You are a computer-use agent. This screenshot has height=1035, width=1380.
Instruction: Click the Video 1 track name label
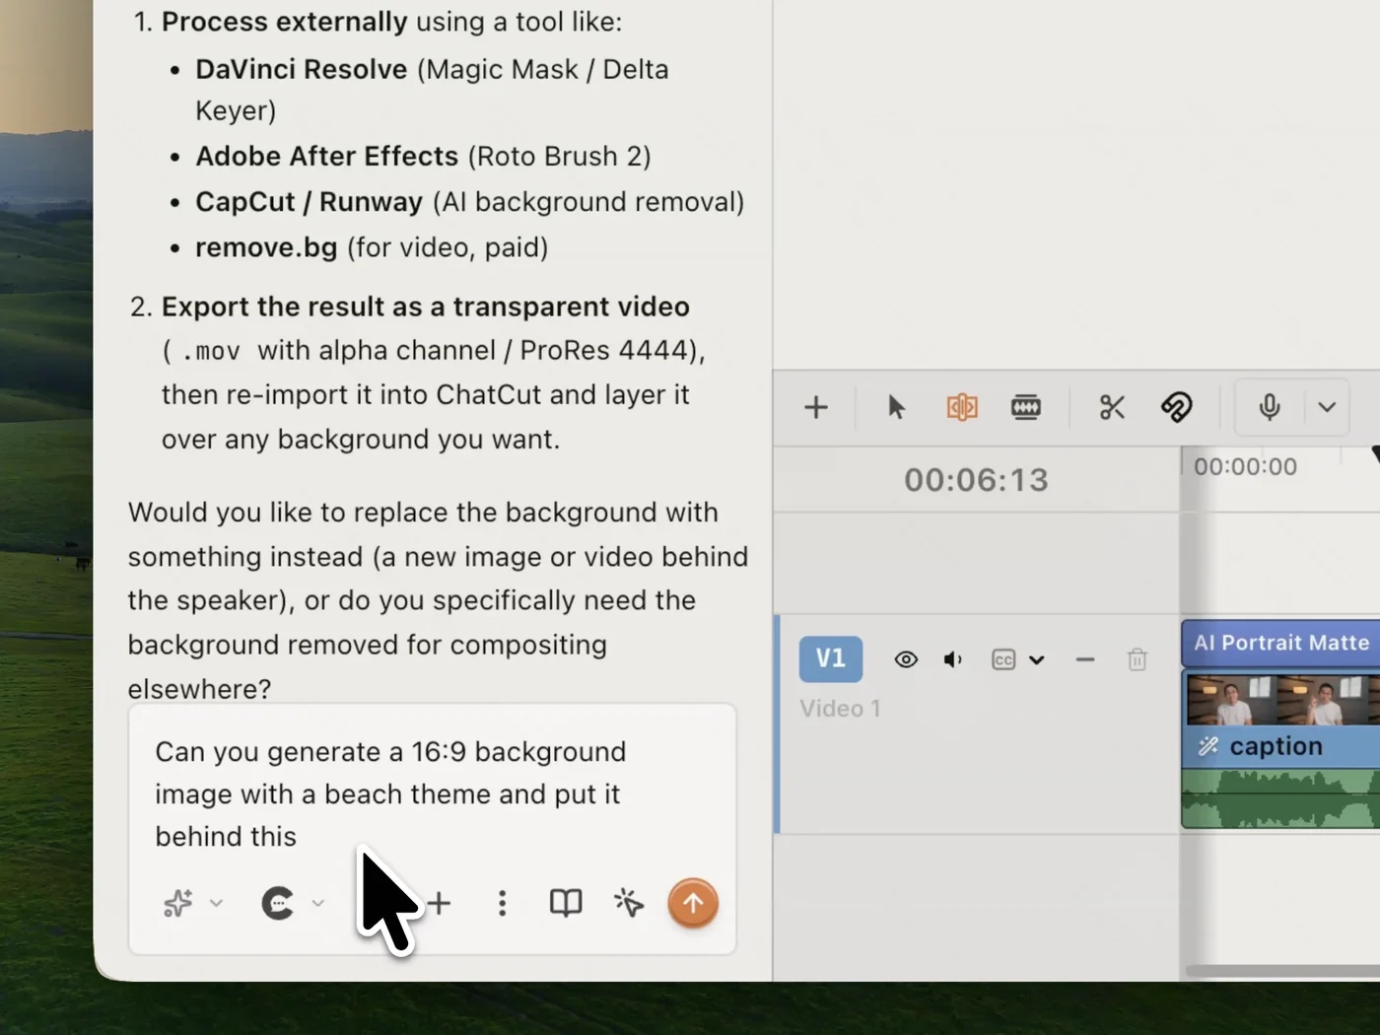840,709
